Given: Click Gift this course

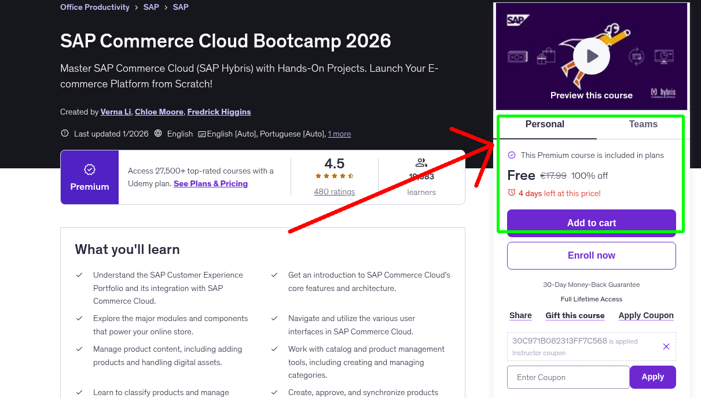Looking at the screenshot, I should point(575,315).
